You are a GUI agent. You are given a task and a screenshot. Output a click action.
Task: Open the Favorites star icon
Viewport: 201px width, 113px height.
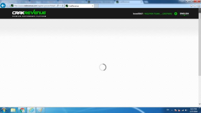tap(195, 6)
